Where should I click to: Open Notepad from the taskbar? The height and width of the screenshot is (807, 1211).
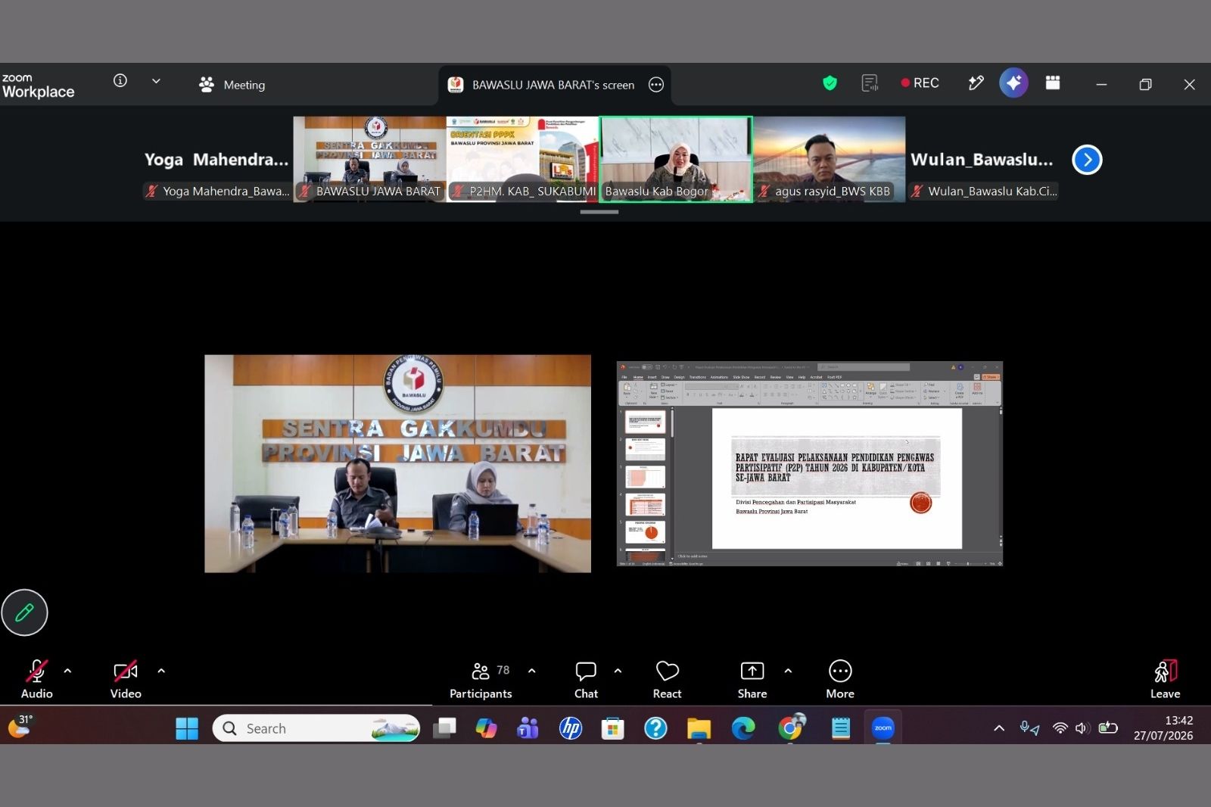click(x=840, y=728)
